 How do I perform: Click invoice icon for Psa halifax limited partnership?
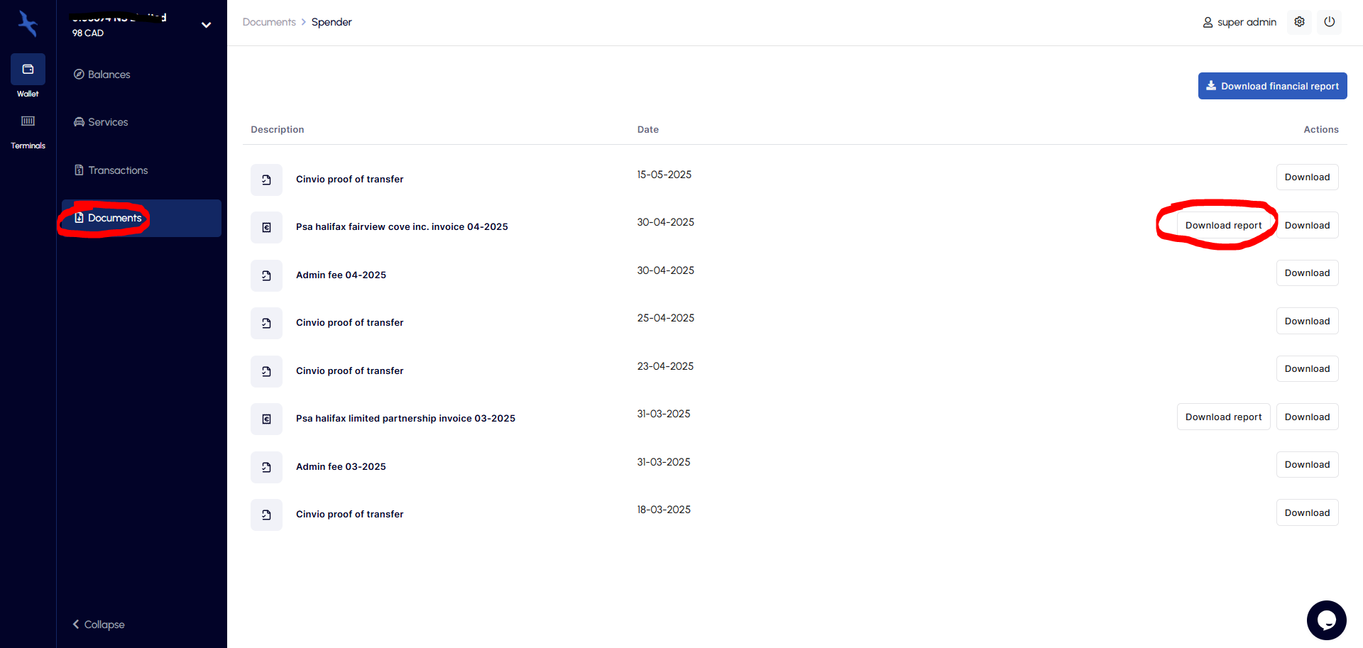[266, 419]
